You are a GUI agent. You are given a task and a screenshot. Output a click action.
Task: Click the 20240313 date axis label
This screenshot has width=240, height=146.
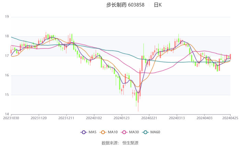tap(177, 118)
